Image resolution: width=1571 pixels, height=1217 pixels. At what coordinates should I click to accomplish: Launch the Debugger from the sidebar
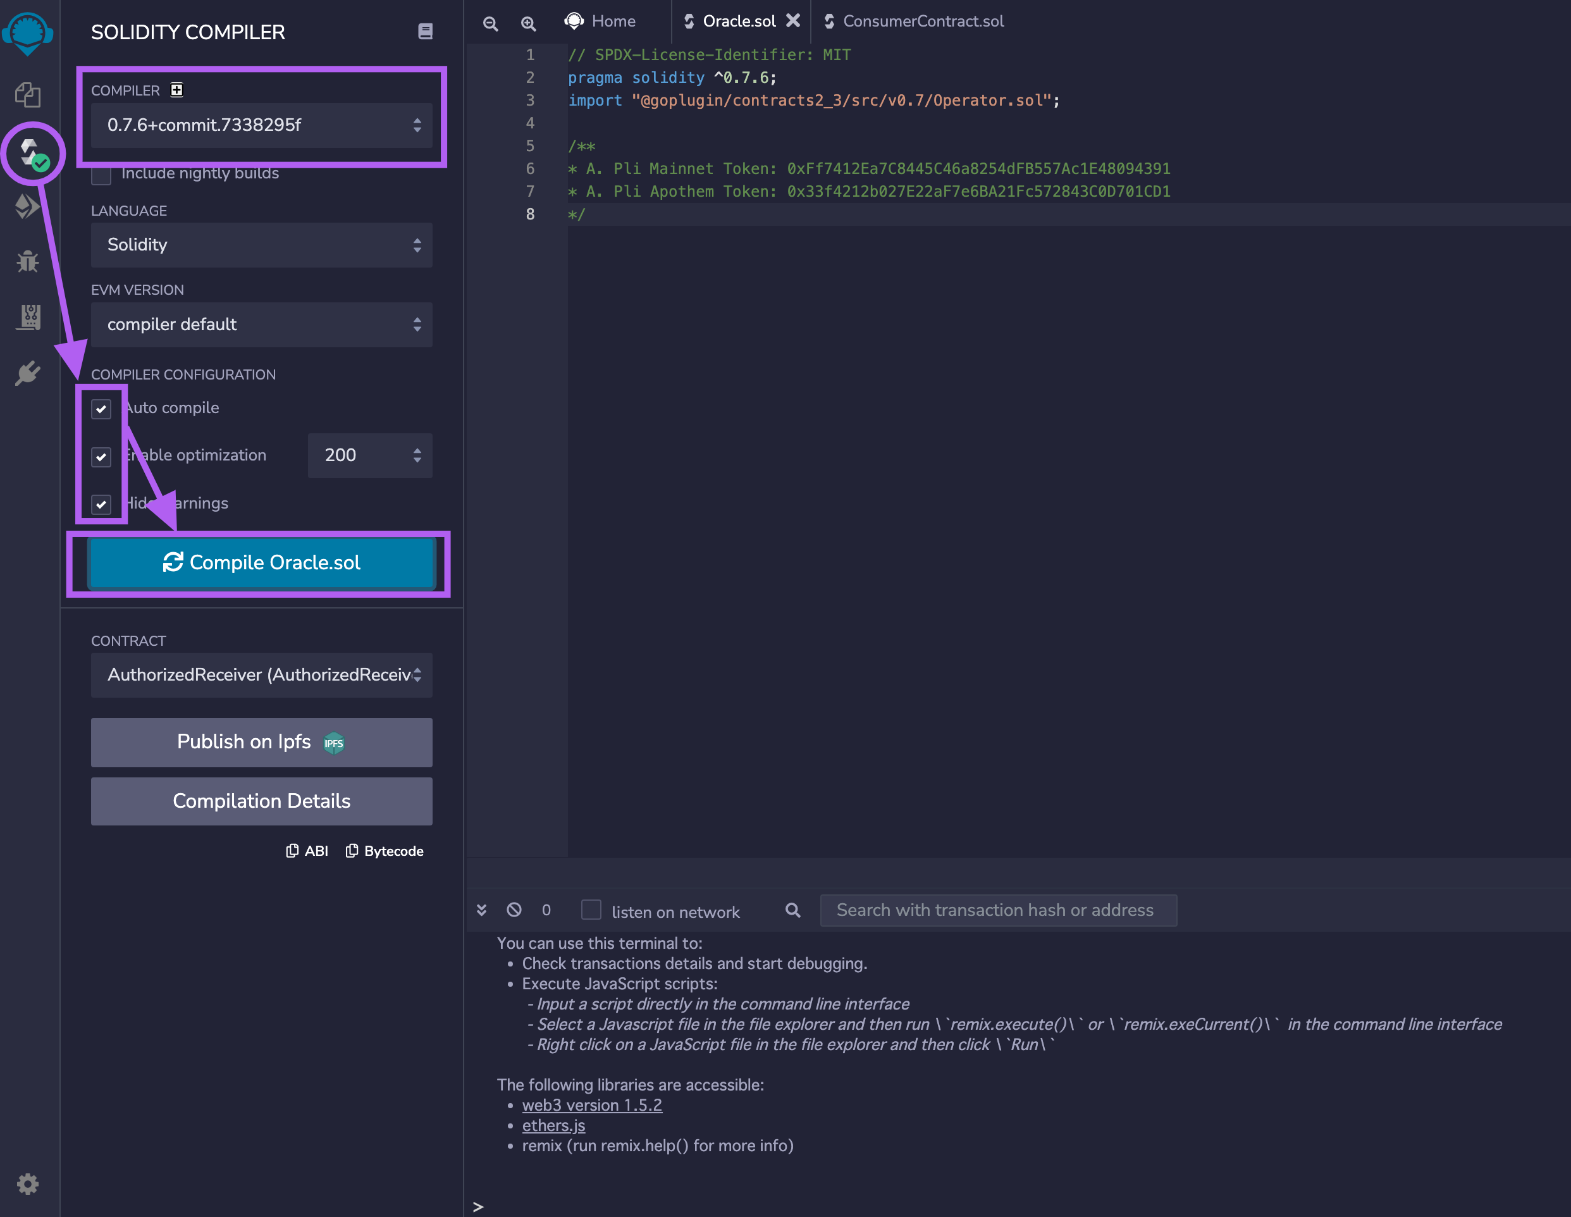click(x=27, y=261)
